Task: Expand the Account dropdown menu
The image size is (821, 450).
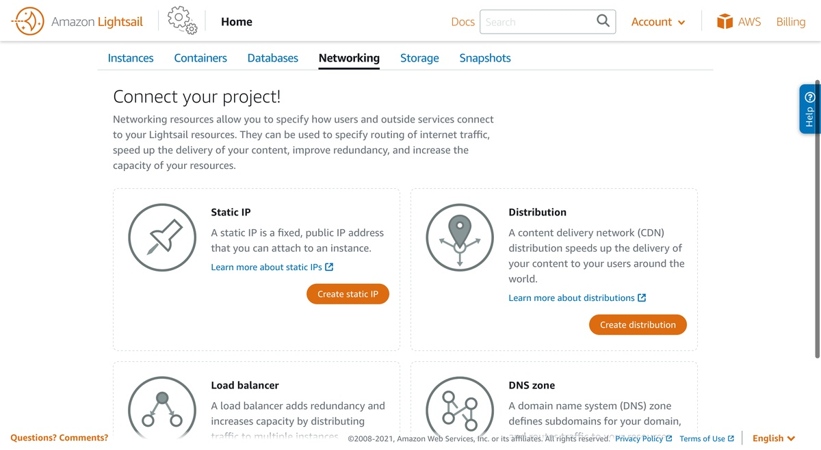Action: pos(657,22)
